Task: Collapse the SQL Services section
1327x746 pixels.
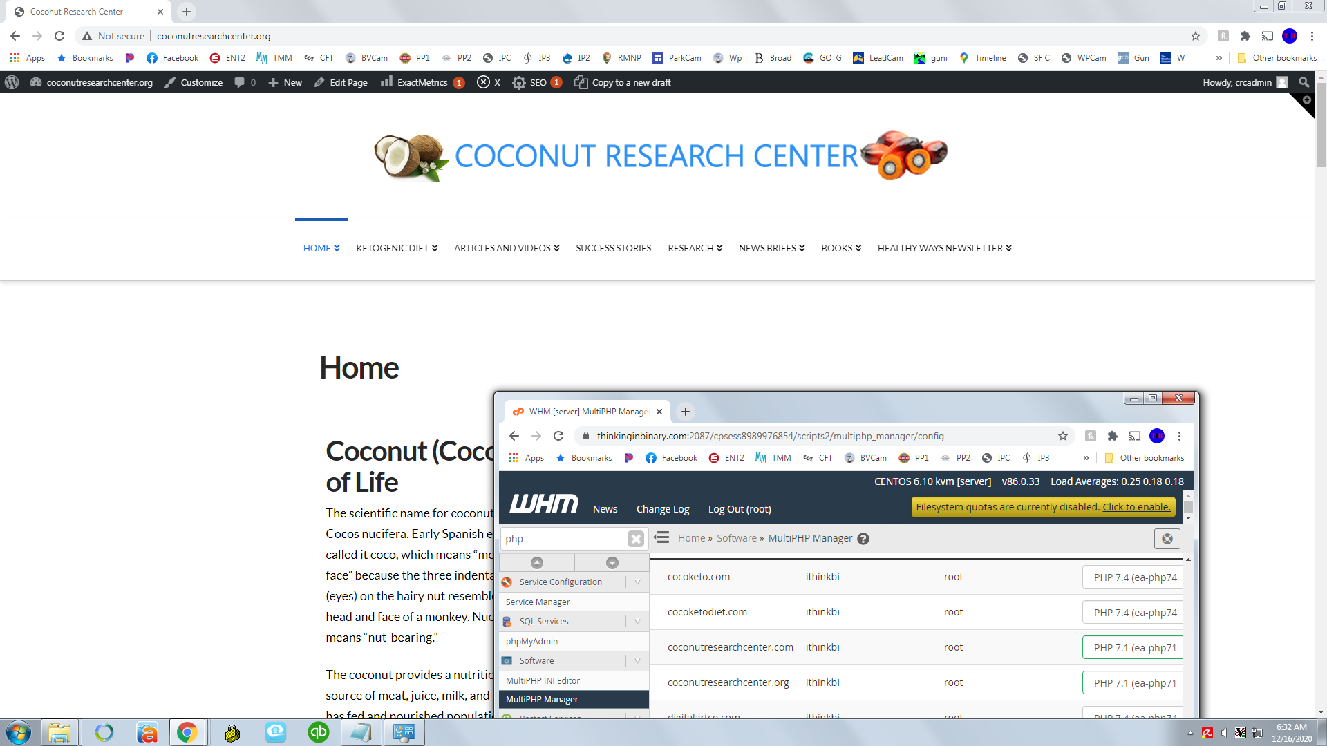Action: (x=637, y=622)
